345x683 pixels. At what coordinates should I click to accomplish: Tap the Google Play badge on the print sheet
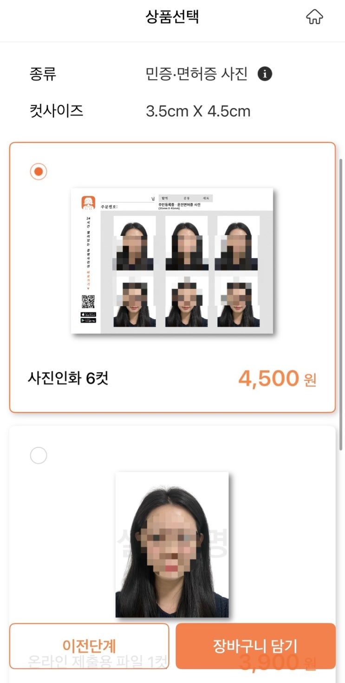(x=88, y=321)
